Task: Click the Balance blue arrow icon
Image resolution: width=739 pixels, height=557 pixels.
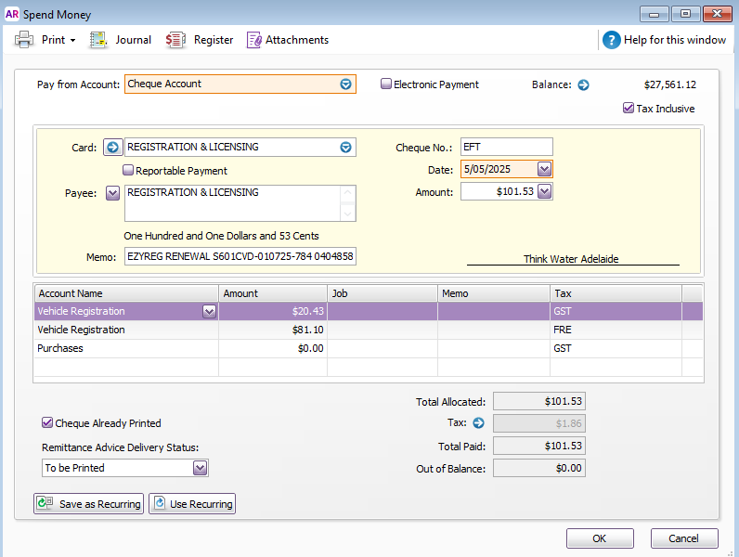Action: click(583, 84)
